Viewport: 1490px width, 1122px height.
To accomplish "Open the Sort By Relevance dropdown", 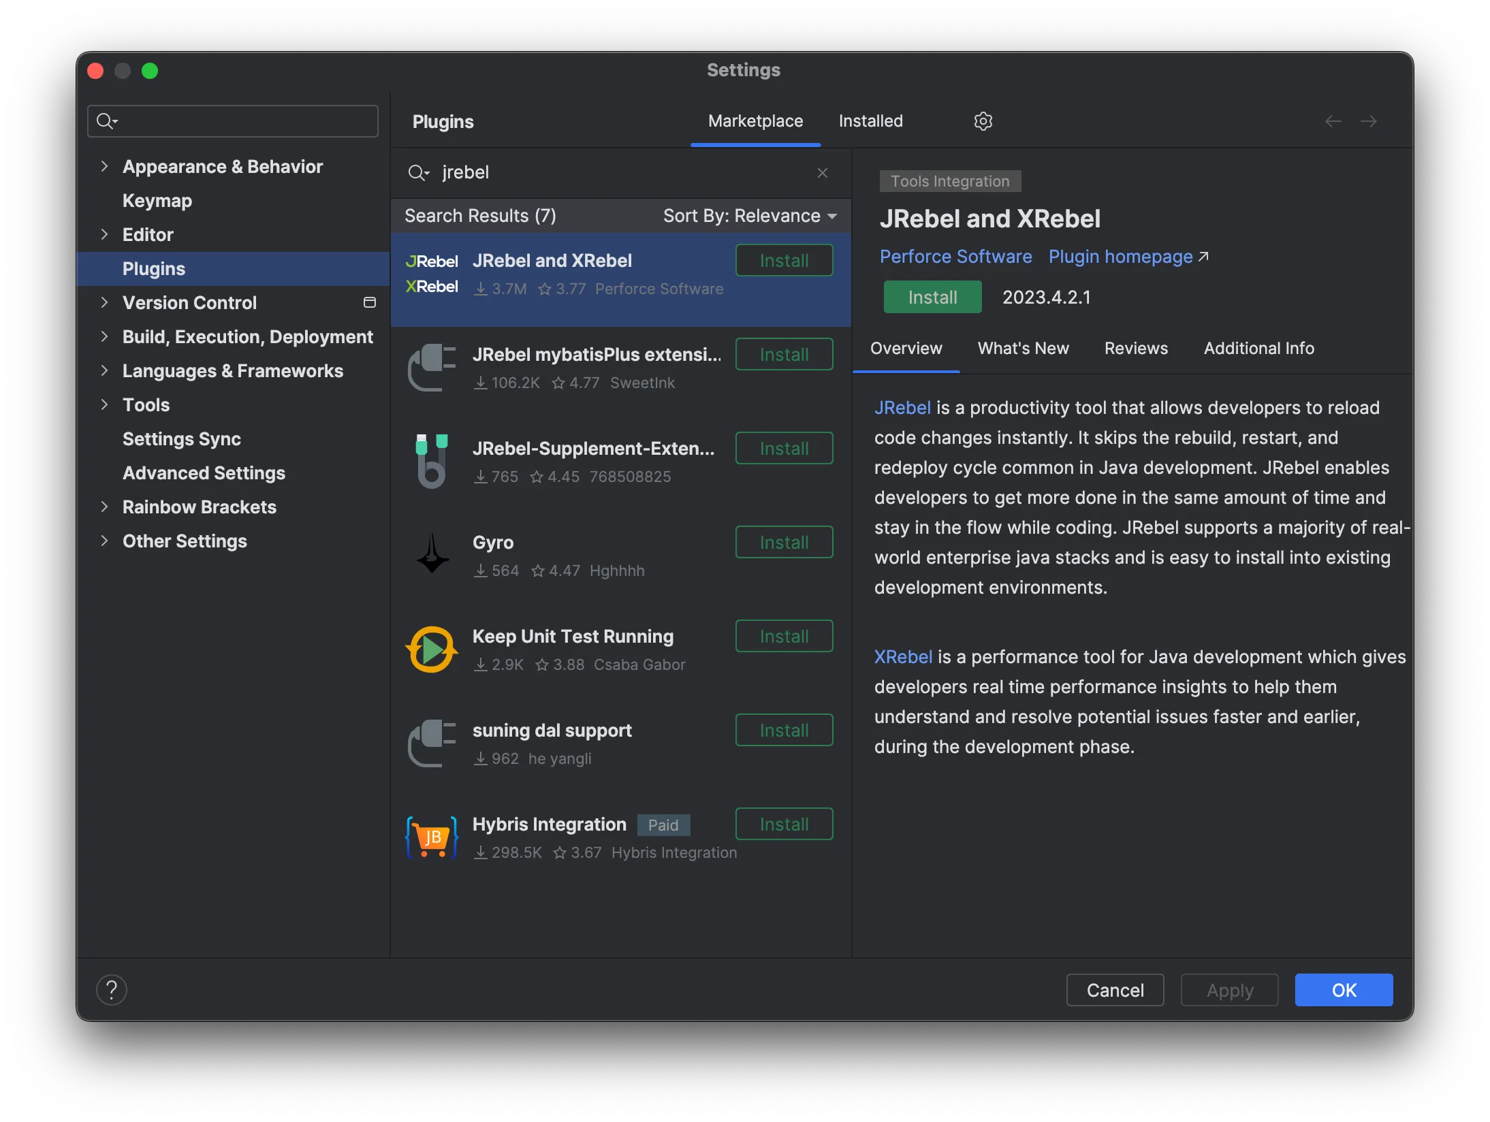I will [750, 216].
